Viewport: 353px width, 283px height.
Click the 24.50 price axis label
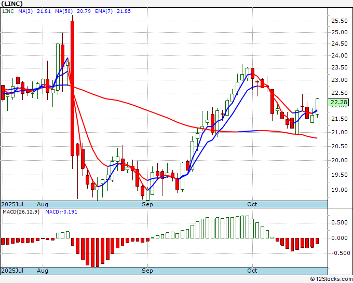340,44
